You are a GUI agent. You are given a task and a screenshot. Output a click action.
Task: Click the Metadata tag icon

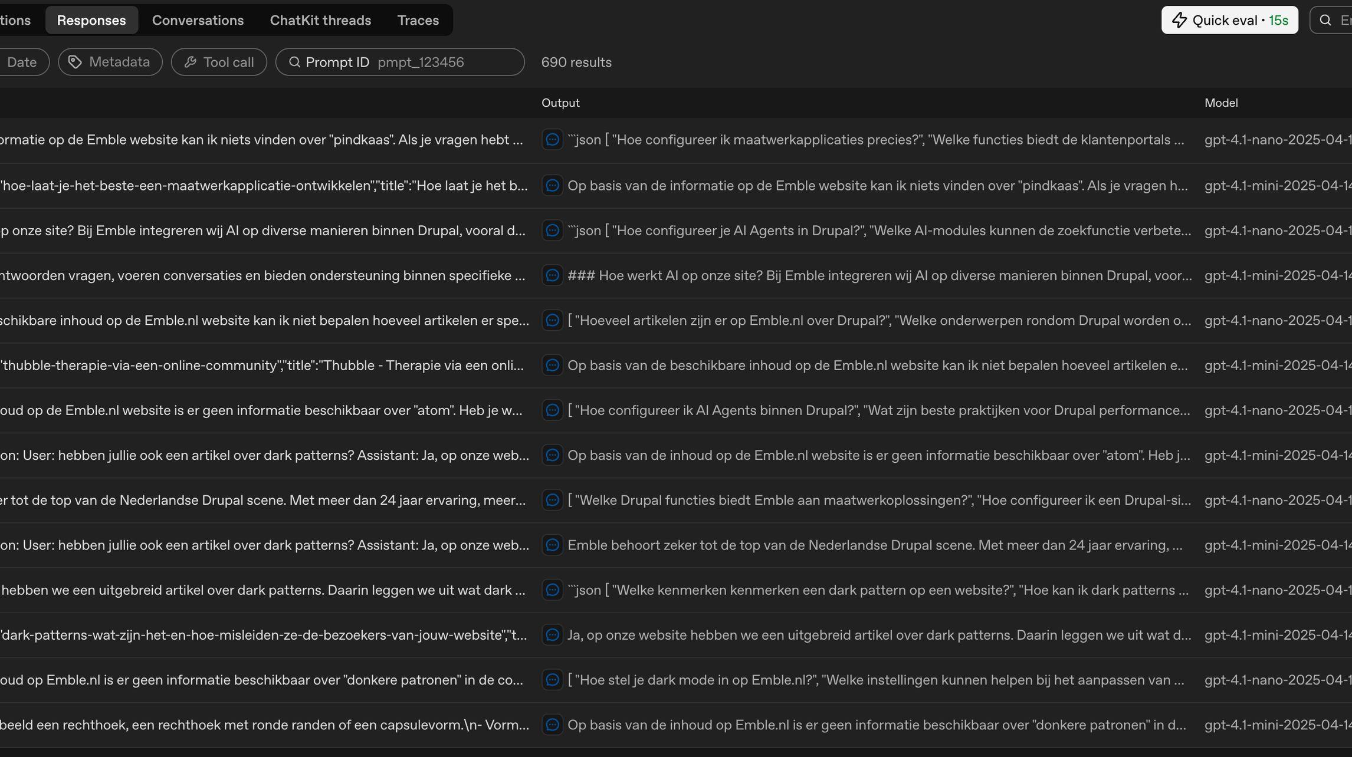coord(75,62)
